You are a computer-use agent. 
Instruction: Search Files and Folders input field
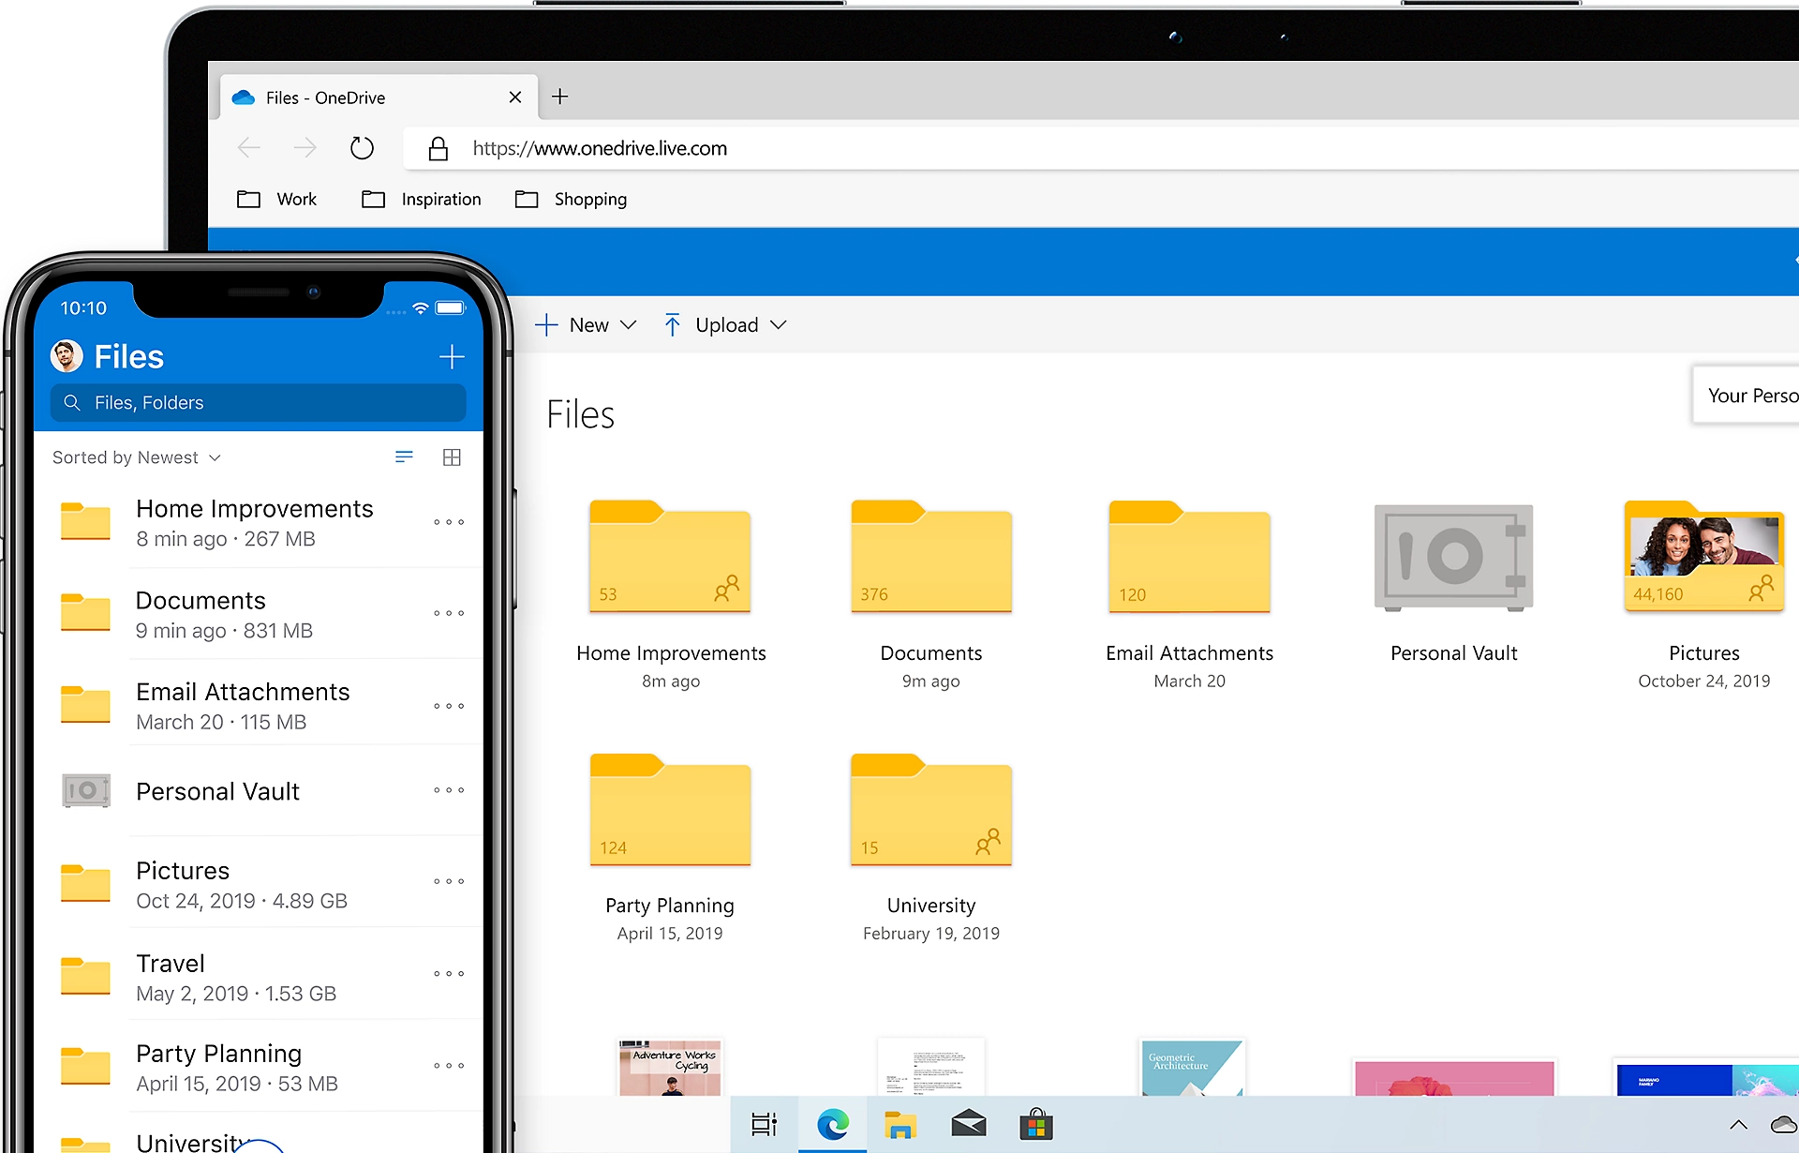[257, 403]
